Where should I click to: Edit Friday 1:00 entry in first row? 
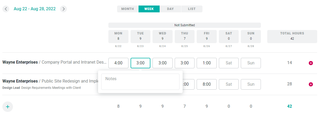(x=207, y=63)
